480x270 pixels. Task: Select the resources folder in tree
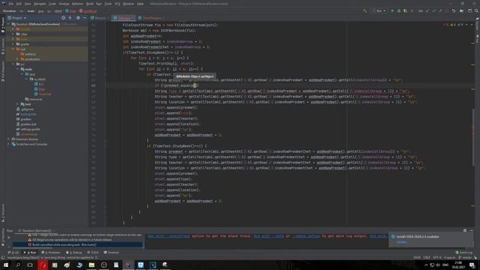point(35,99)
